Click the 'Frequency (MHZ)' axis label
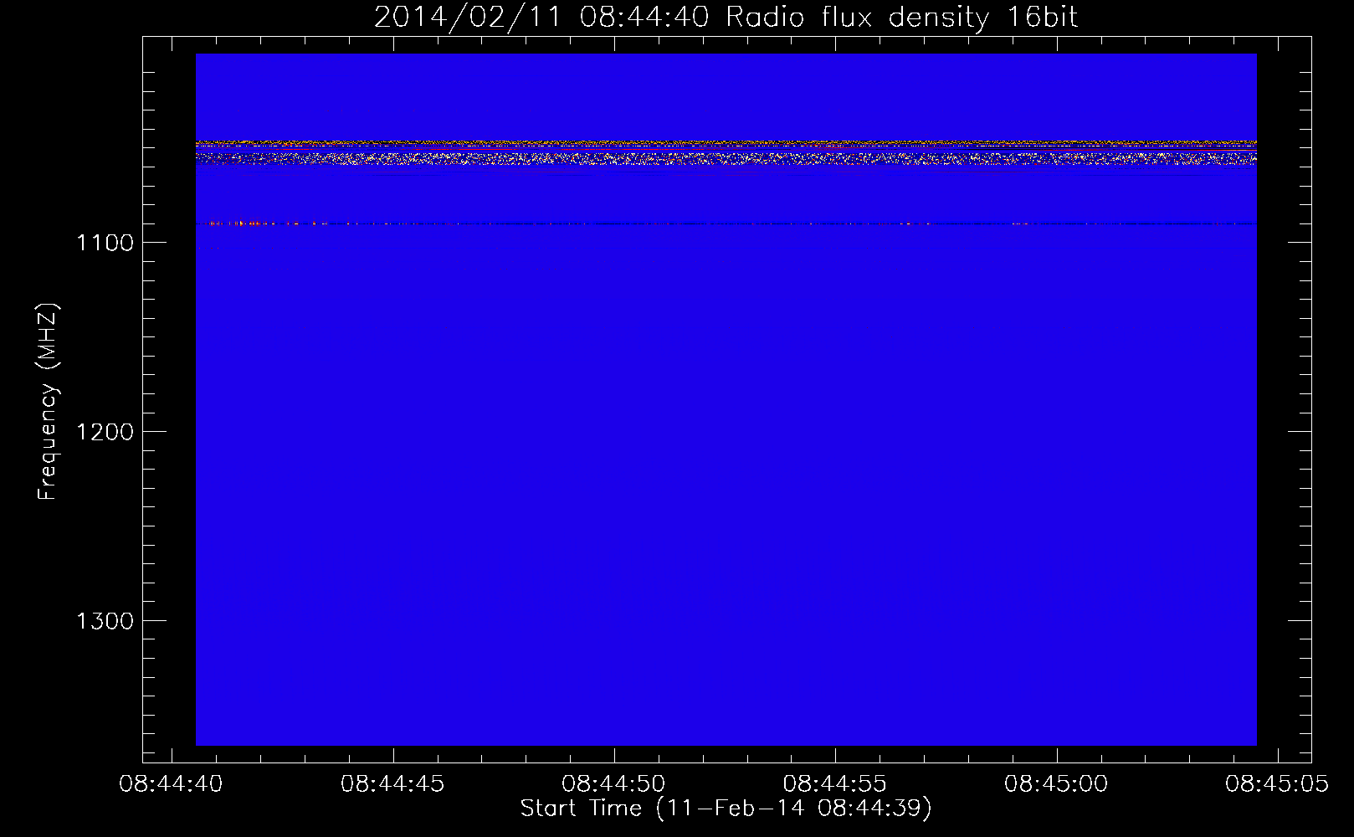This screenshot has width=1354, height=837. (x=49, y=402)
